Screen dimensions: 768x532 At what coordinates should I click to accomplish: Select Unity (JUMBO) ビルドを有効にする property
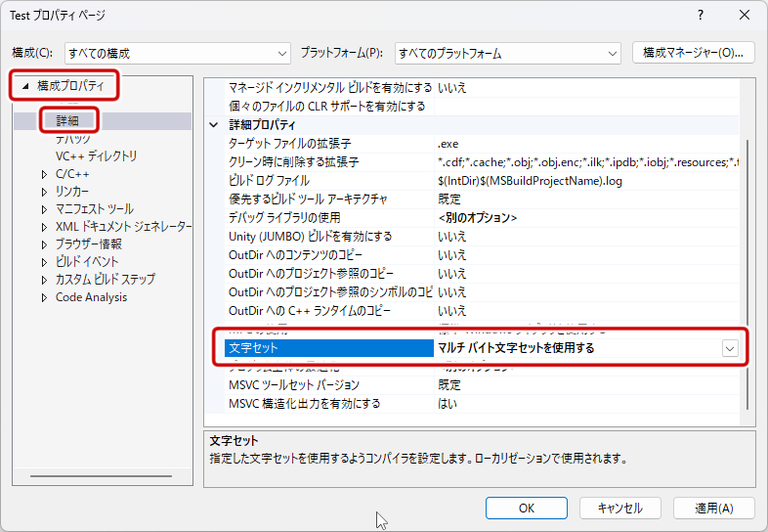coord(329,237)
